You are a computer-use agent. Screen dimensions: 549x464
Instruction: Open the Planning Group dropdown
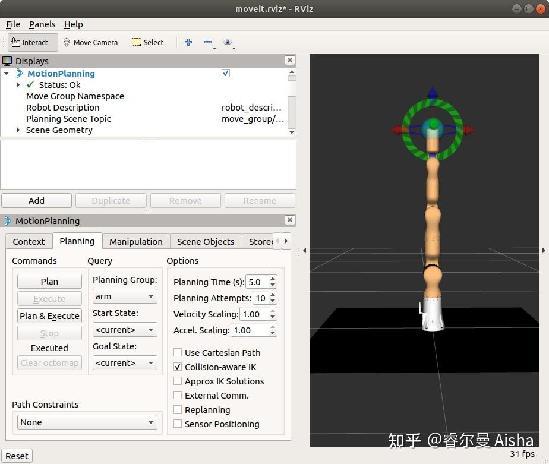click(x=125, y=296)
